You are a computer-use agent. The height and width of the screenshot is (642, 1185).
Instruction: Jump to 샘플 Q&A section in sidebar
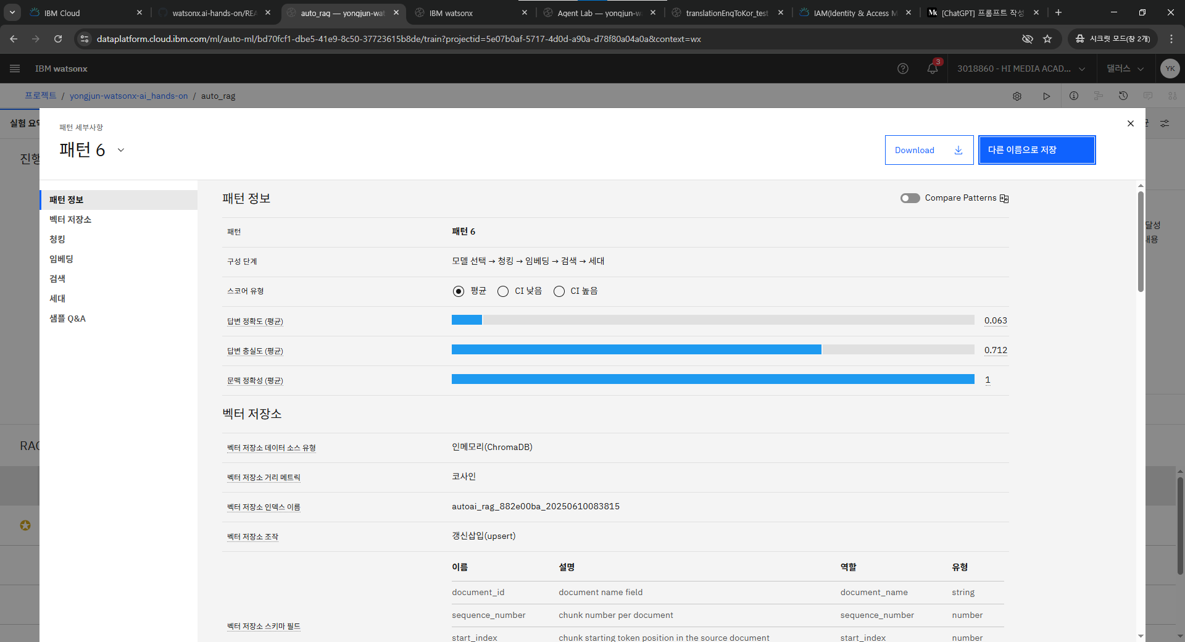coord(118,319)
